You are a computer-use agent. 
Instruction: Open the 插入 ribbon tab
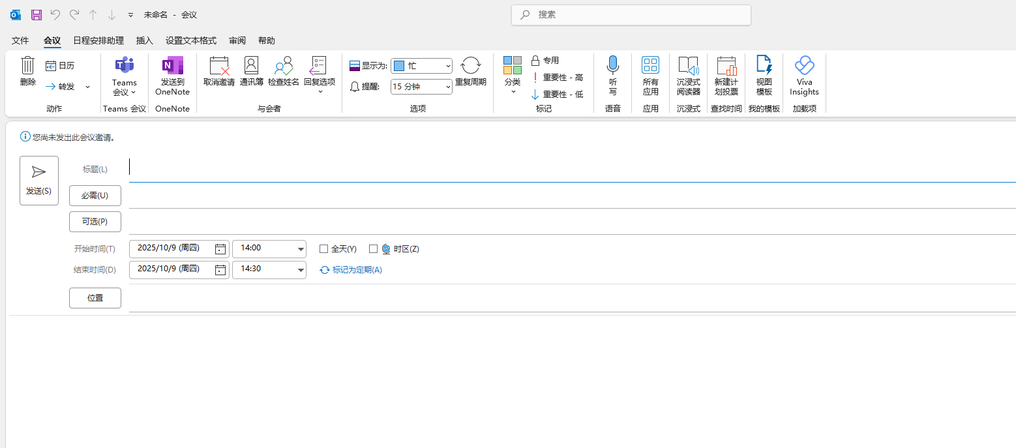(144, 40)
